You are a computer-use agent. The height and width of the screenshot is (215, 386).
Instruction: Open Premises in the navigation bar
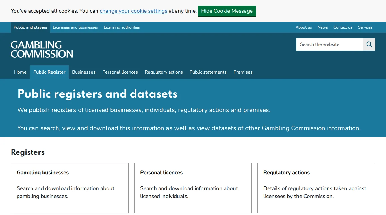(243, 72)
